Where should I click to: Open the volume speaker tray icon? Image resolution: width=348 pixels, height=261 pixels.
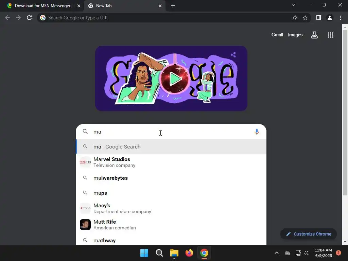coord(306,253)
